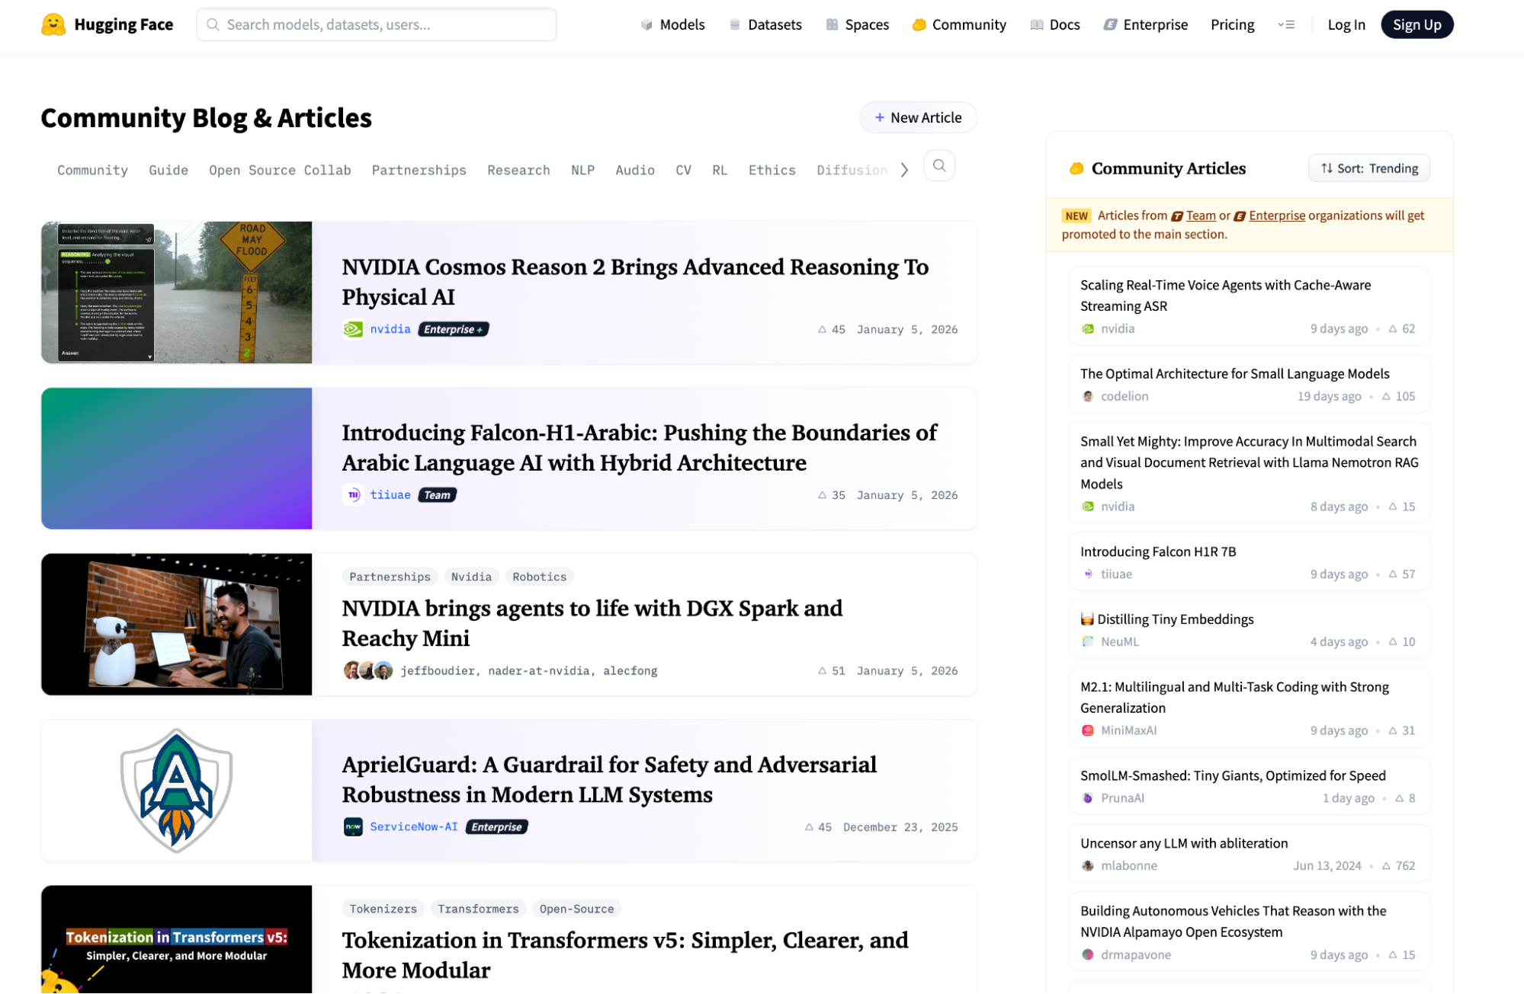
Task: Click the Hugging Face logo emoji
Action: (53, 24)
